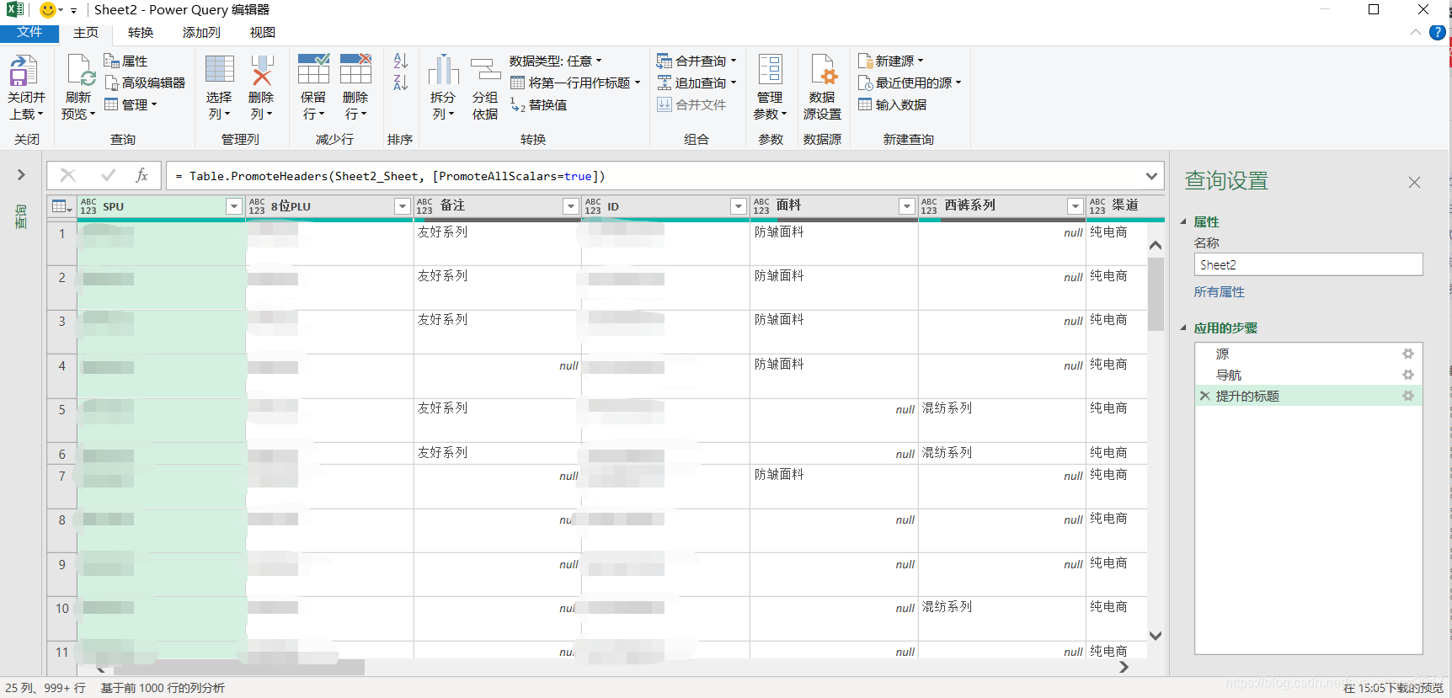Image resolution: width=1452 pixels, height=698 pixels.
Task: Open the File (文件) tab
Action: pos(29,33)
